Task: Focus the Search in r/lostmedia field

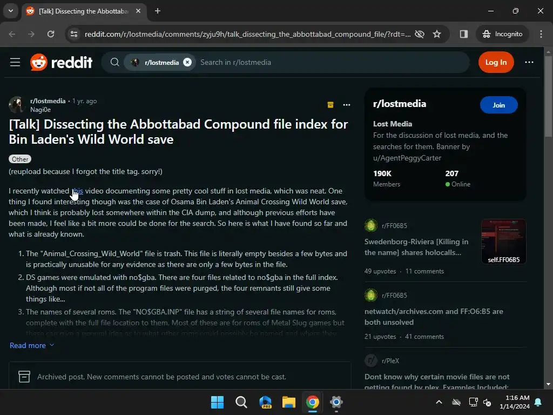Action: pyautogui.click(x=332, y=63)
